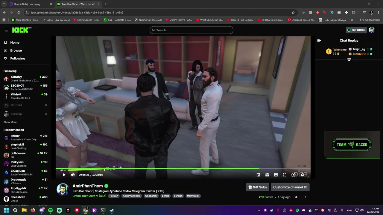383x215 pixels.
Task: Toggle theater mode in video player
Action: click(276, 175)
